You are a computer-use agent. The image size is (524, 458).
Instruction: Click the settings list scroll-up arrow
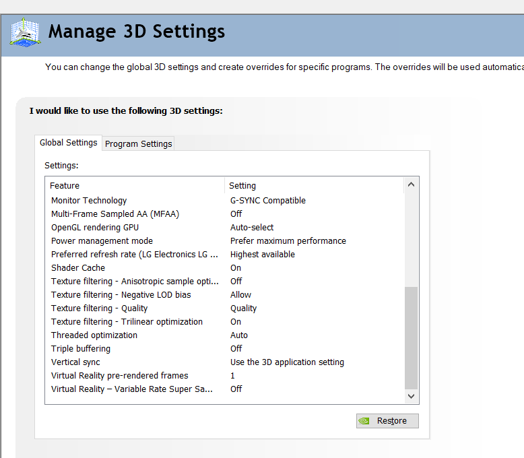[x=411, y=185]
